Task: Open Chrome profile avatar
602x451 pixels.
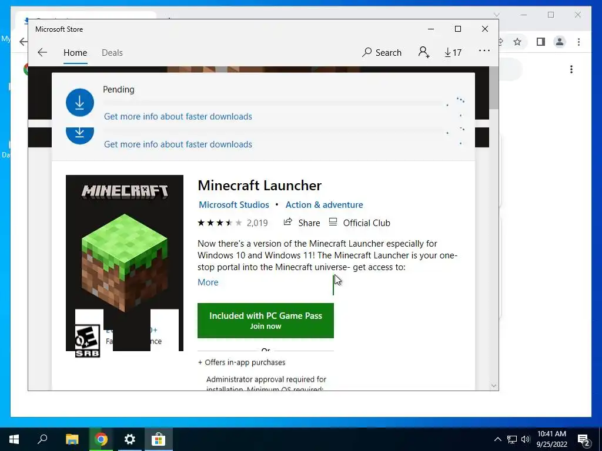Action: (560, 42)
